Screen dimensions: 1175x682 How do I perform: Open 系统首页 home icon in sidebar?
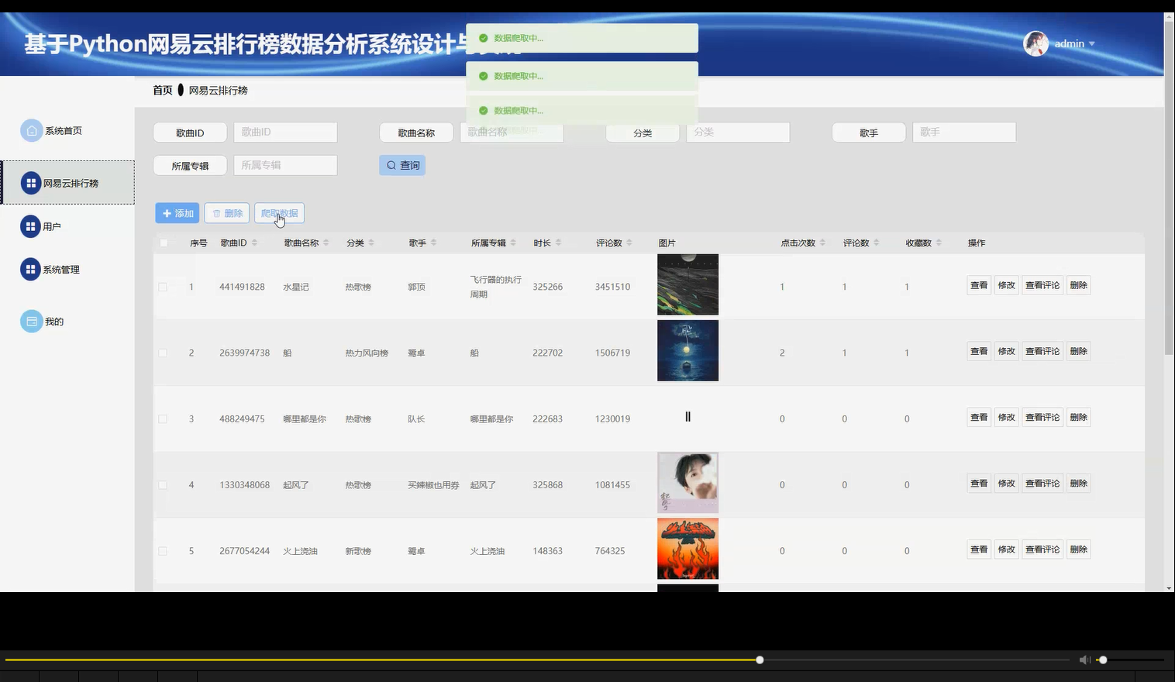[x=31, y=130]
